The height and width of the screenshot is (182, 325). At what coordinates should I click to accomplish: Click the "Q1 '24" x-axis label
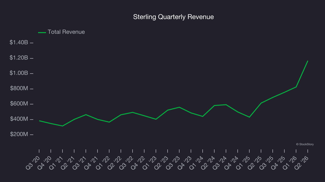click(x=197, y=163)
